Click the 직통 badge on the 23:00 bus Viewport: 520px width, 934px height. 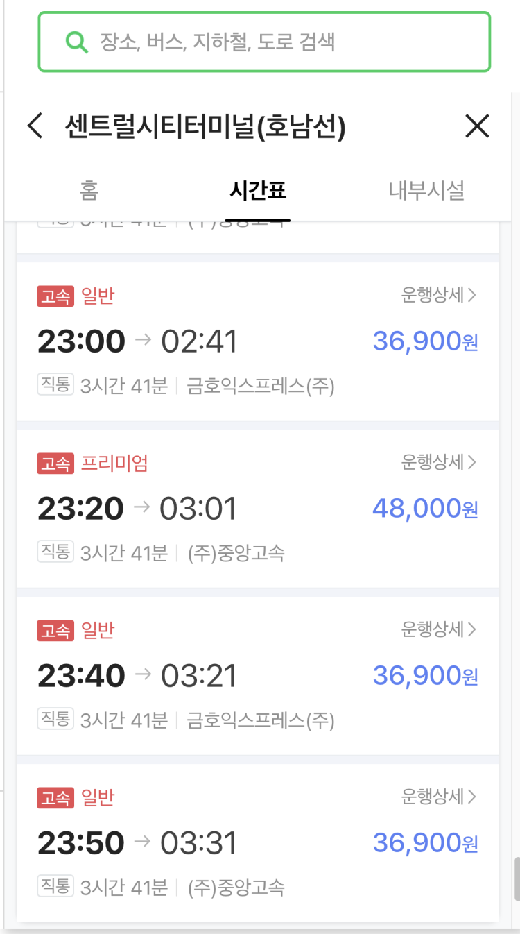[55, 385]
